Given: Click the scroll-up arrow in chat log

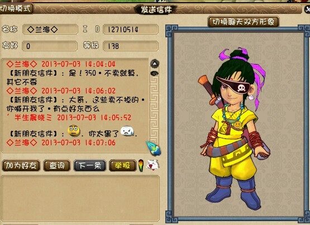Looking at the screenshot, I should point(155,63).
